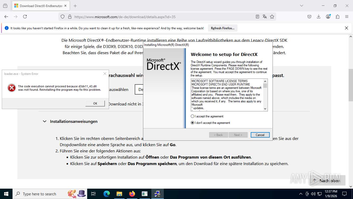Open the green app on taskbar
Screen dimensions: 353x199
(145, 194)
